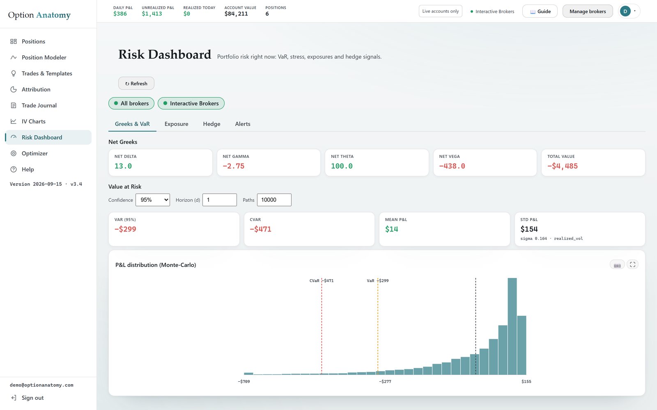Click the Unrealized P&L $1,413 value
This screenshot has height=410, width=657.
152,14
